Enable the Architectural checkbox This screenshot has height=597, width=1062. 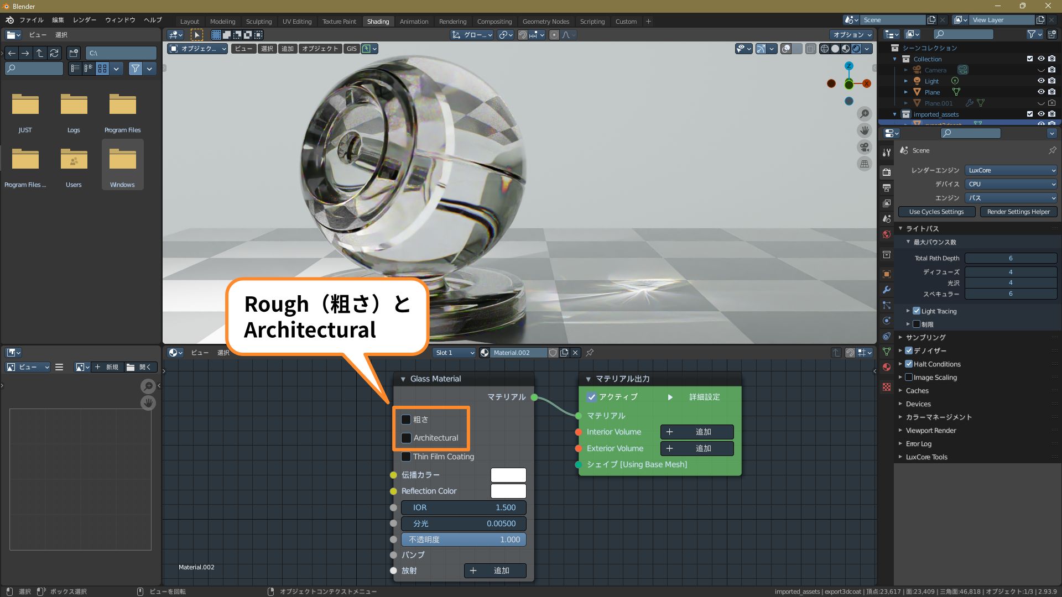pos(406,438)
